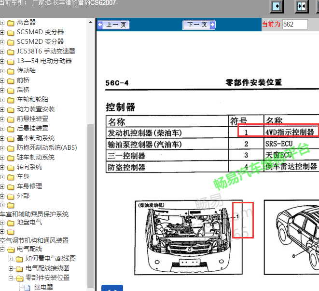Click the tree panel vertical scrollbar thumb
The image size is (319, 291).
pos(91,206)
